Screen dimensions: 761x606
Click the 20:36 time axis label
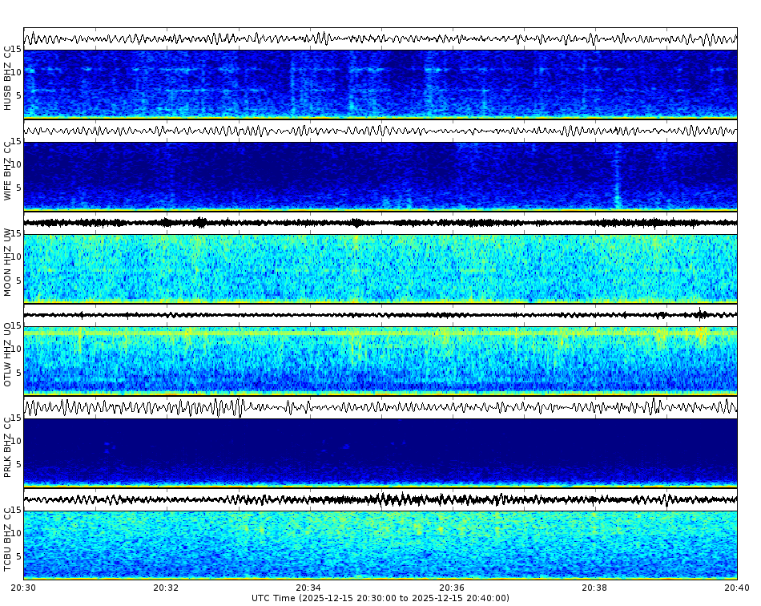(x=450, y=587)
